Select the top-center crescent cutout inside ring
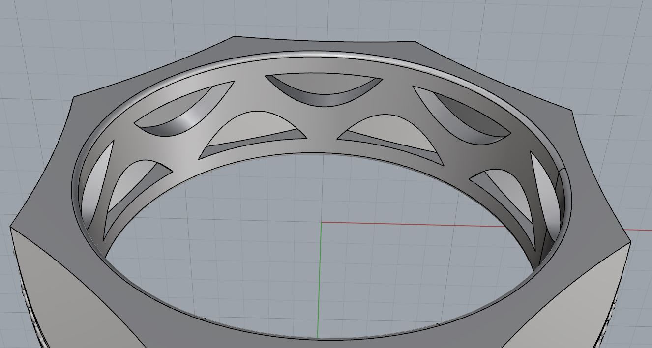Image resolution: width=652 pixels, height=348 pixels. 324,89
